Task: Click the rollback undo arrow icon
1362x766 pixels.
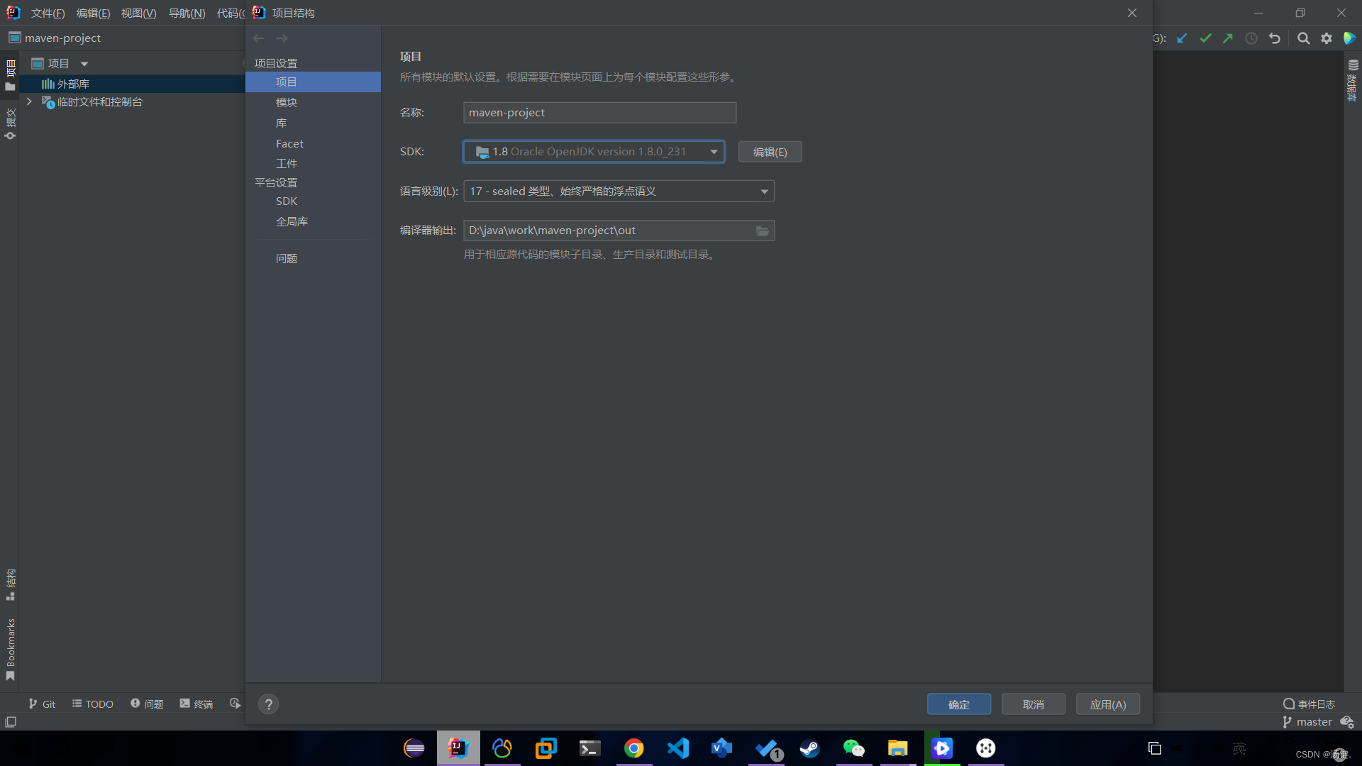Action: click(1275, 38)
